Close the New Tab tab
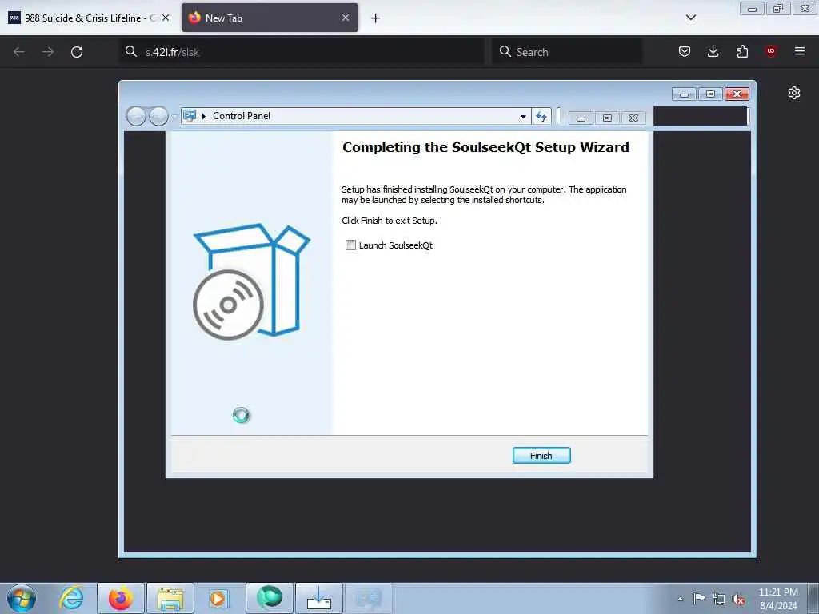 346,18
